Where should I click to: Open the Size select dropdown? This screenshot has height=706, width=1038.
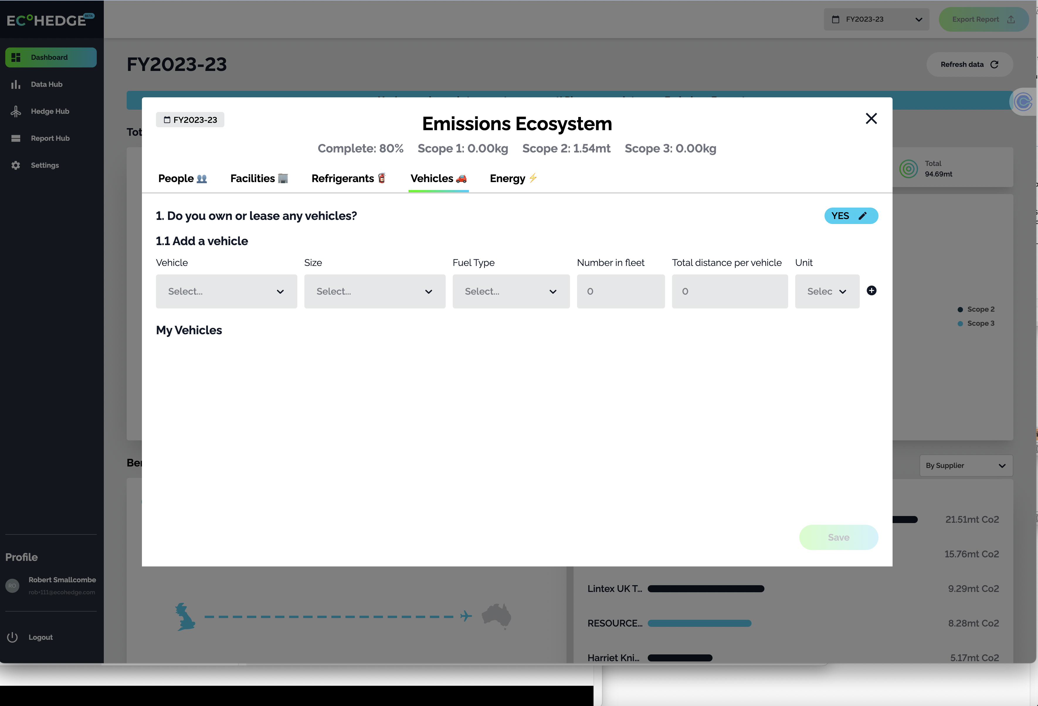tap(375, 291)
